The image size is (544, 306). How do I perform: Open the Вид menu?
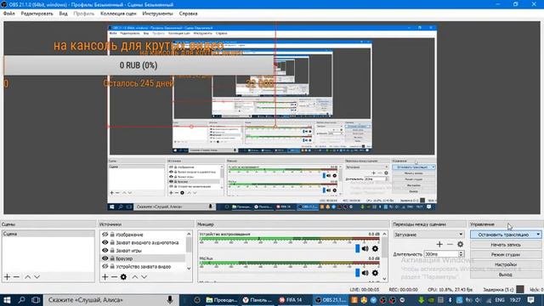(63, 14)
